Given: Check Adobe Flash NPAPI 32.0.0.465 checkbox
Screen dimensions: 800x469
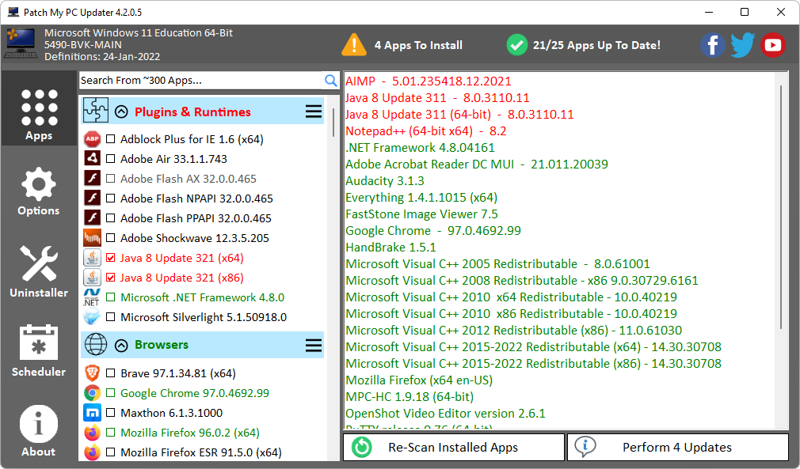Looking at the screenshot, I should pyautogui.click(x=110, y=199).
